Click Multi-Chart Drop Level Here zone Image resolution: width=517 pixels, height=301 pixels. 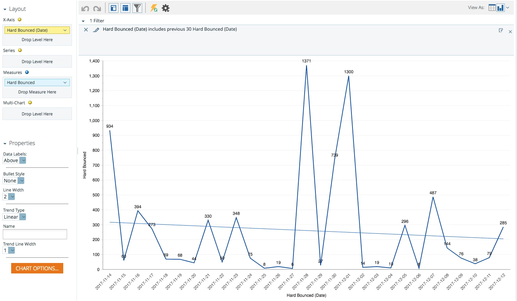pos(37,114)
